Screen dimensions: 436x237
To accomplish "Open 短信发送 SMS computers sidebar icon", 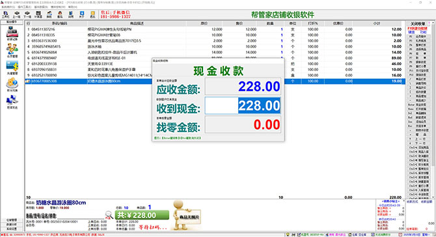I will click(x=12, y=102).
